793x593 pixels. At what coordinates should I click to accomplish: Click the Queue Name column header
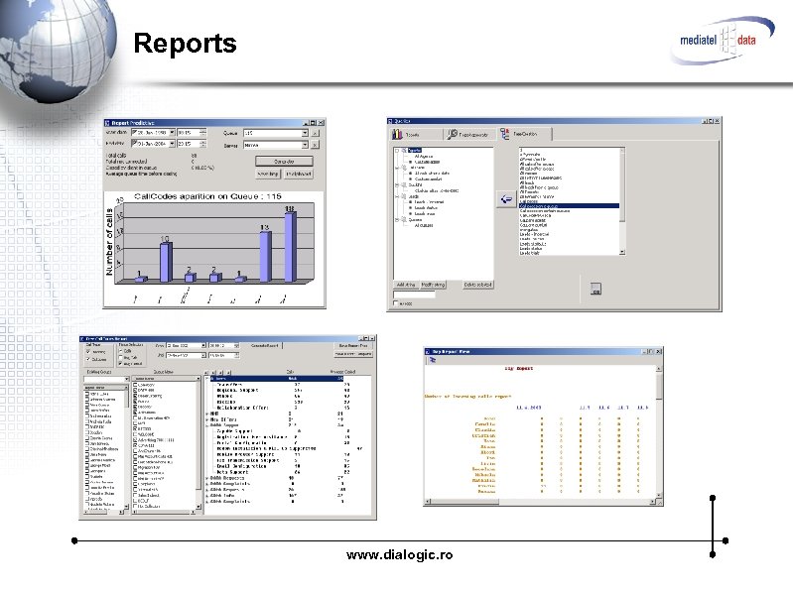coord(166,379)
